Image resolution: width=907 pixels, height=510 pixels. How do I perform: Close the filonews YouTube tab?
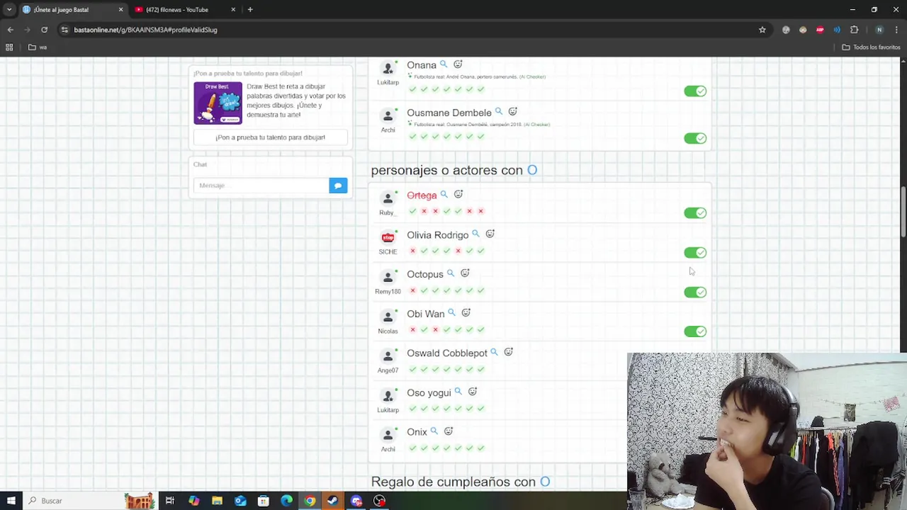(233, 10)
